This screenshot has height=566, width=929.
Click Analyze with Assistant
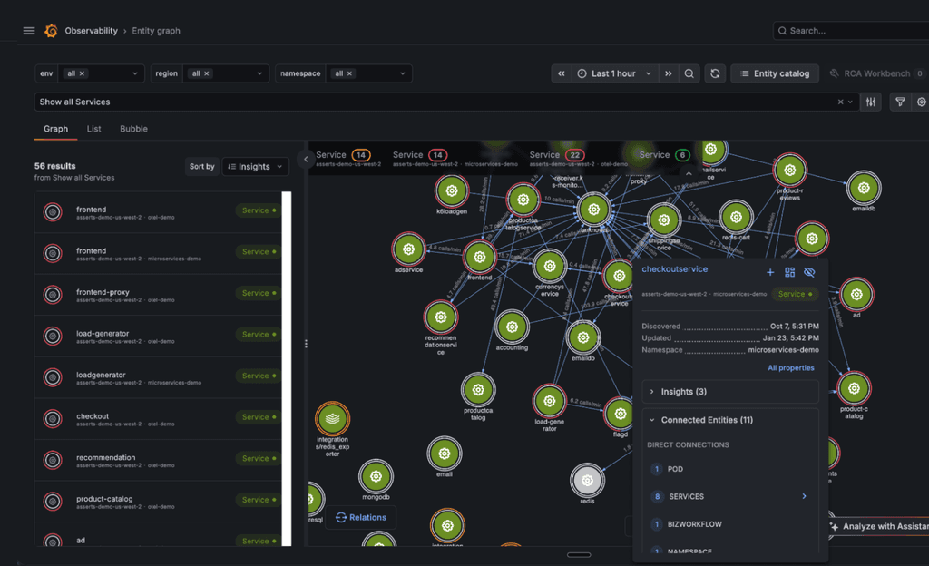click(x=879, y=526)
